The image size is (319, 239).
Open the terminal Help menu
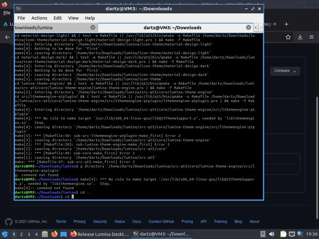click(90, 18)
